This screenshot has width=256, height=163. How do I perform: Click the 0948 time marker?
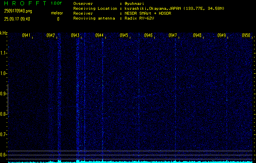(197, 35)
